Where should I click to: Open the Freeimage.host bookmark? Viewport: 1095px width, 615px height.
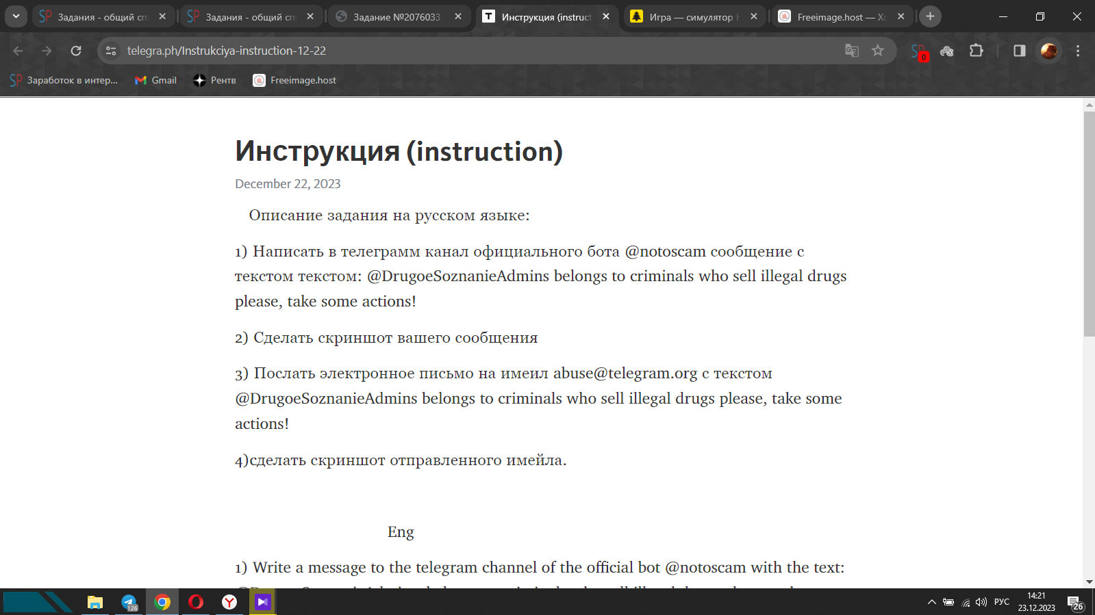pos(295,80)
